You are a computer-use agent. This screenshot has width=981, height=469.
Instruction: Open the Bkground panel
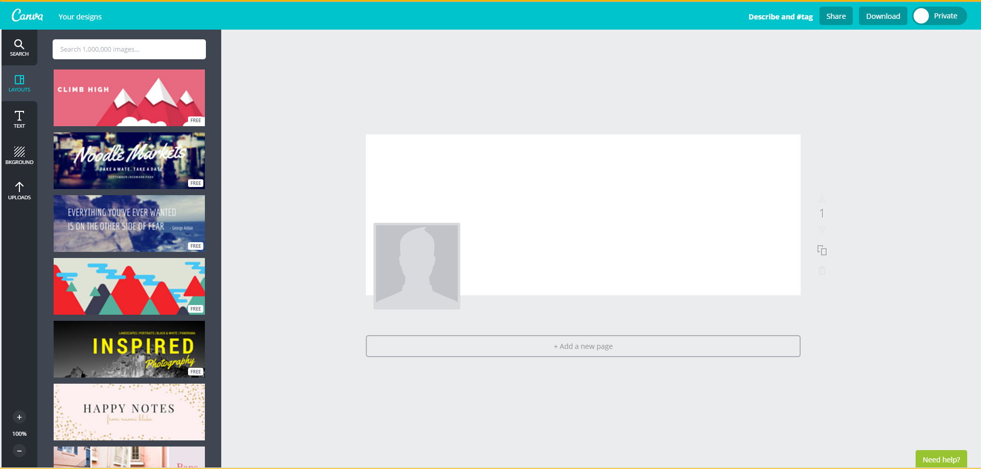tap(19, 155)
